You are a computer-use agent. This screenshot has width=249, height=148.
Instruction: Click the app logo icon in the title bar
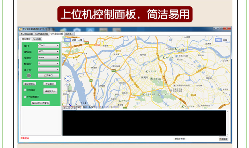(x=20, y=29)
